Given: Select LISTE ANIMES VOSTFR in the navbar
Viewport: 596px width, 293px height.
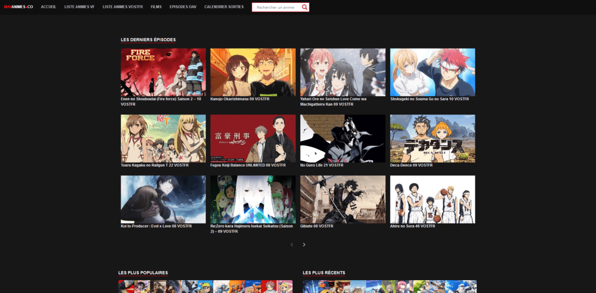Looking at the screenshot, I should 123,7.
